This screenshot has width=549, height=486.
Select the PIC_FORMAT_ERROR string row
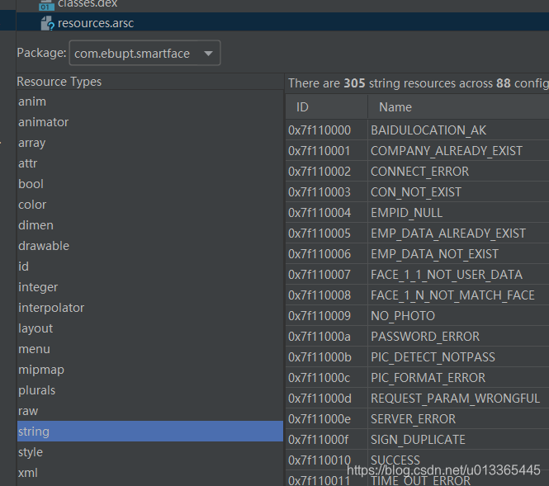point(418,378)
